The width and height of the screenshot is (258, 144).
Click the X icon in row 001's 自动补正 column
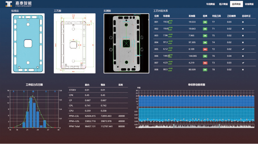pyautogui.click(x=243, y=22)
